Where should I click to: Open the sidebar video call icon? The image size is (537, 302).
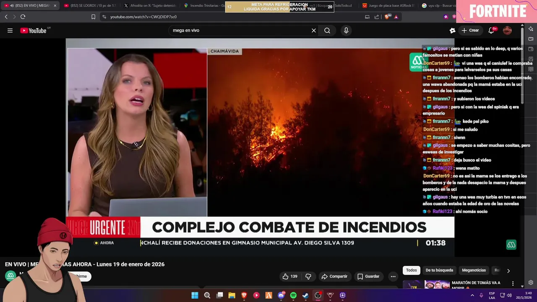(x=531, y=39)
